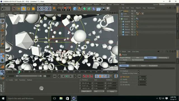Activate the Rotate tool icon
The image size is (179, 101).
click(29, 9)
